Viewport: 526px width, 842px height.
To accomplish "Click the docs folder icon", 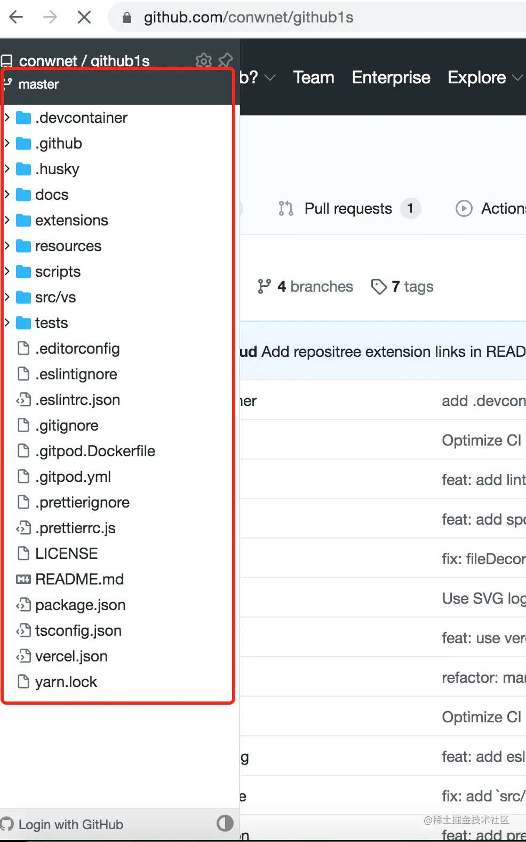I will pos(23,194).
